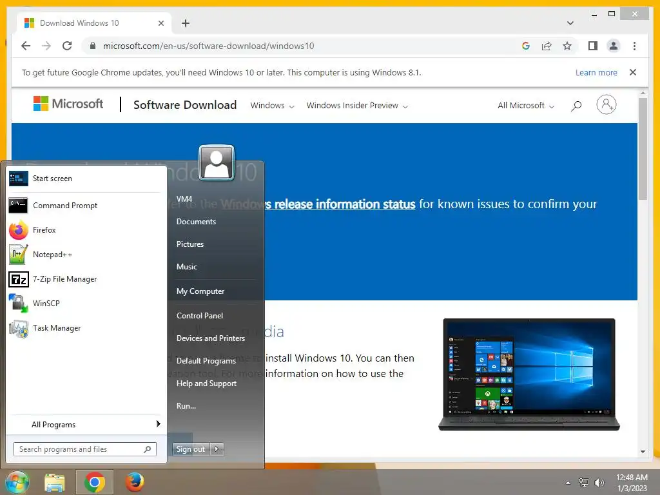Open File Explorer from the taskbar
Viewport: 660px width, 495px height.
coord(55,482)
